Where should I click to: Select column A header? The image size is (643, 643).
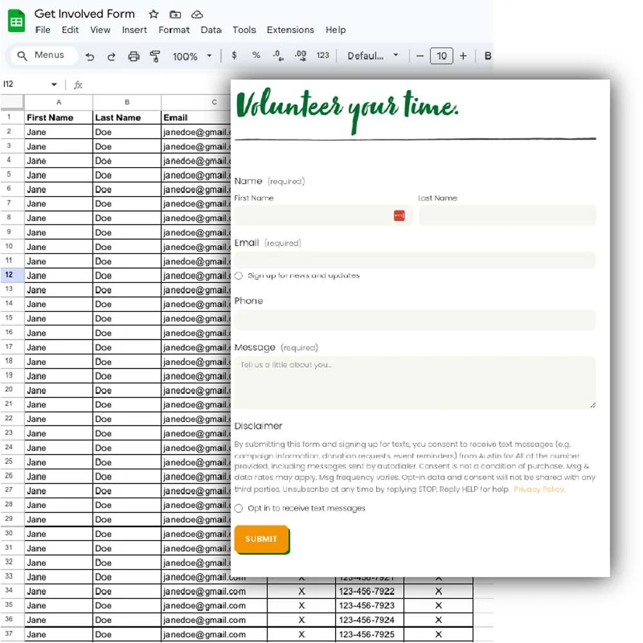coord(59,102)
